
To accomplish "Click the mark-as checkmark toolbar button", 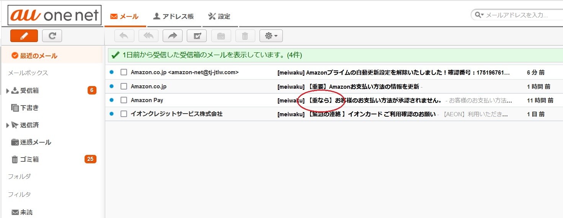I will click(197, 36).
